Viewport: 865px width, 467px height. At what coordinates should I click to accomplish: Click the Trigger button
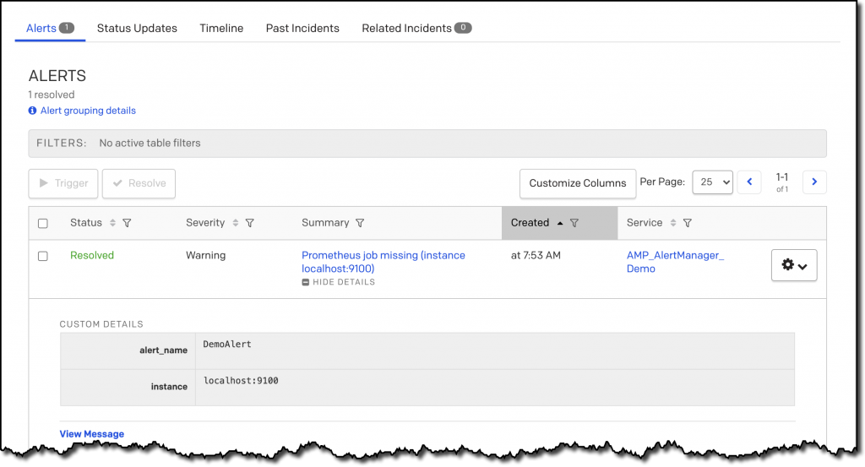[63, 183]
